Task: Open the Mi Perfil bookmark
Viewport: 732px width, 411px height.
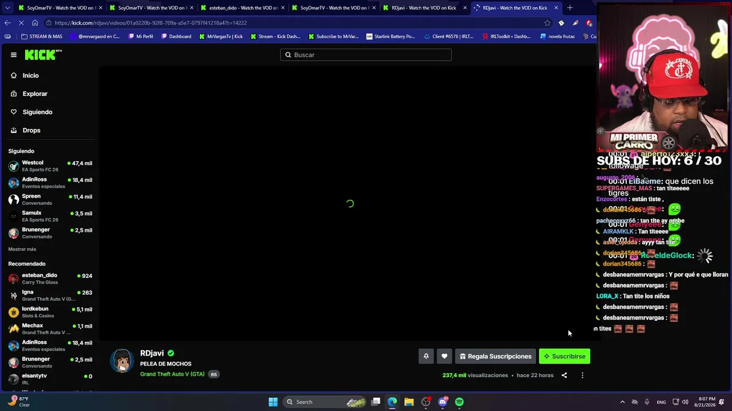Action: click(141, 37)
